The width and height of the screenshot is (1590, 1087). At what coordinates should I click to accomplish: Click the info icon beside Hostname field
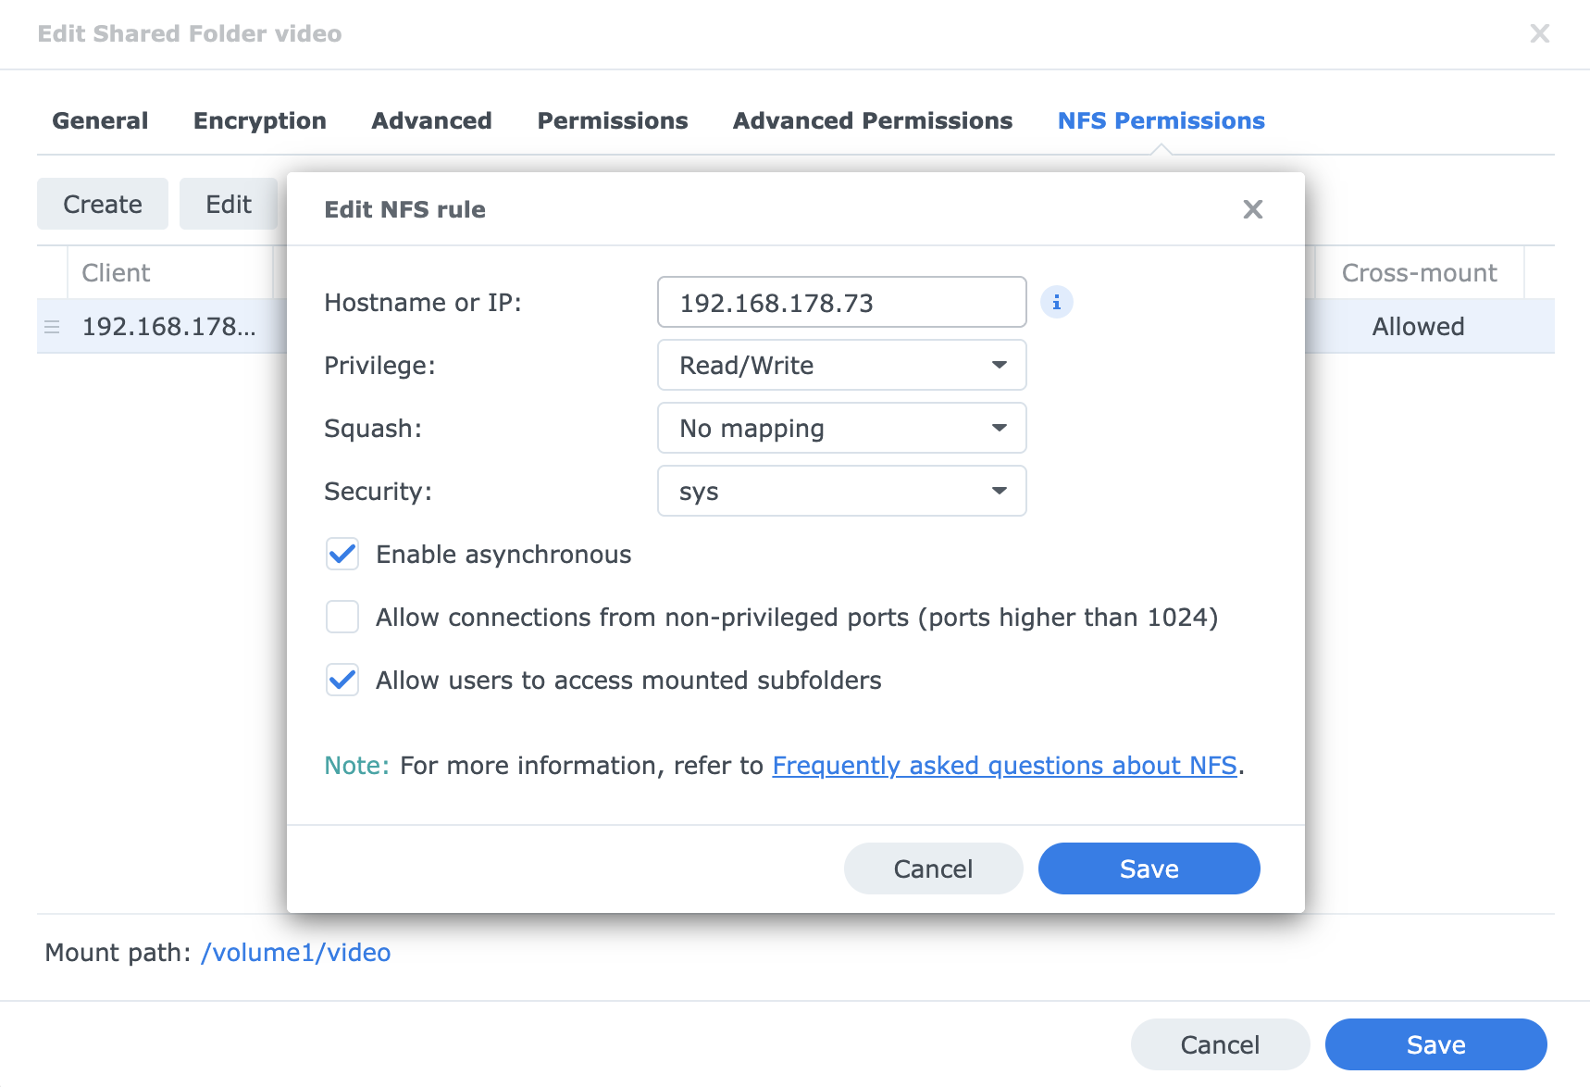pos(1056,302)
